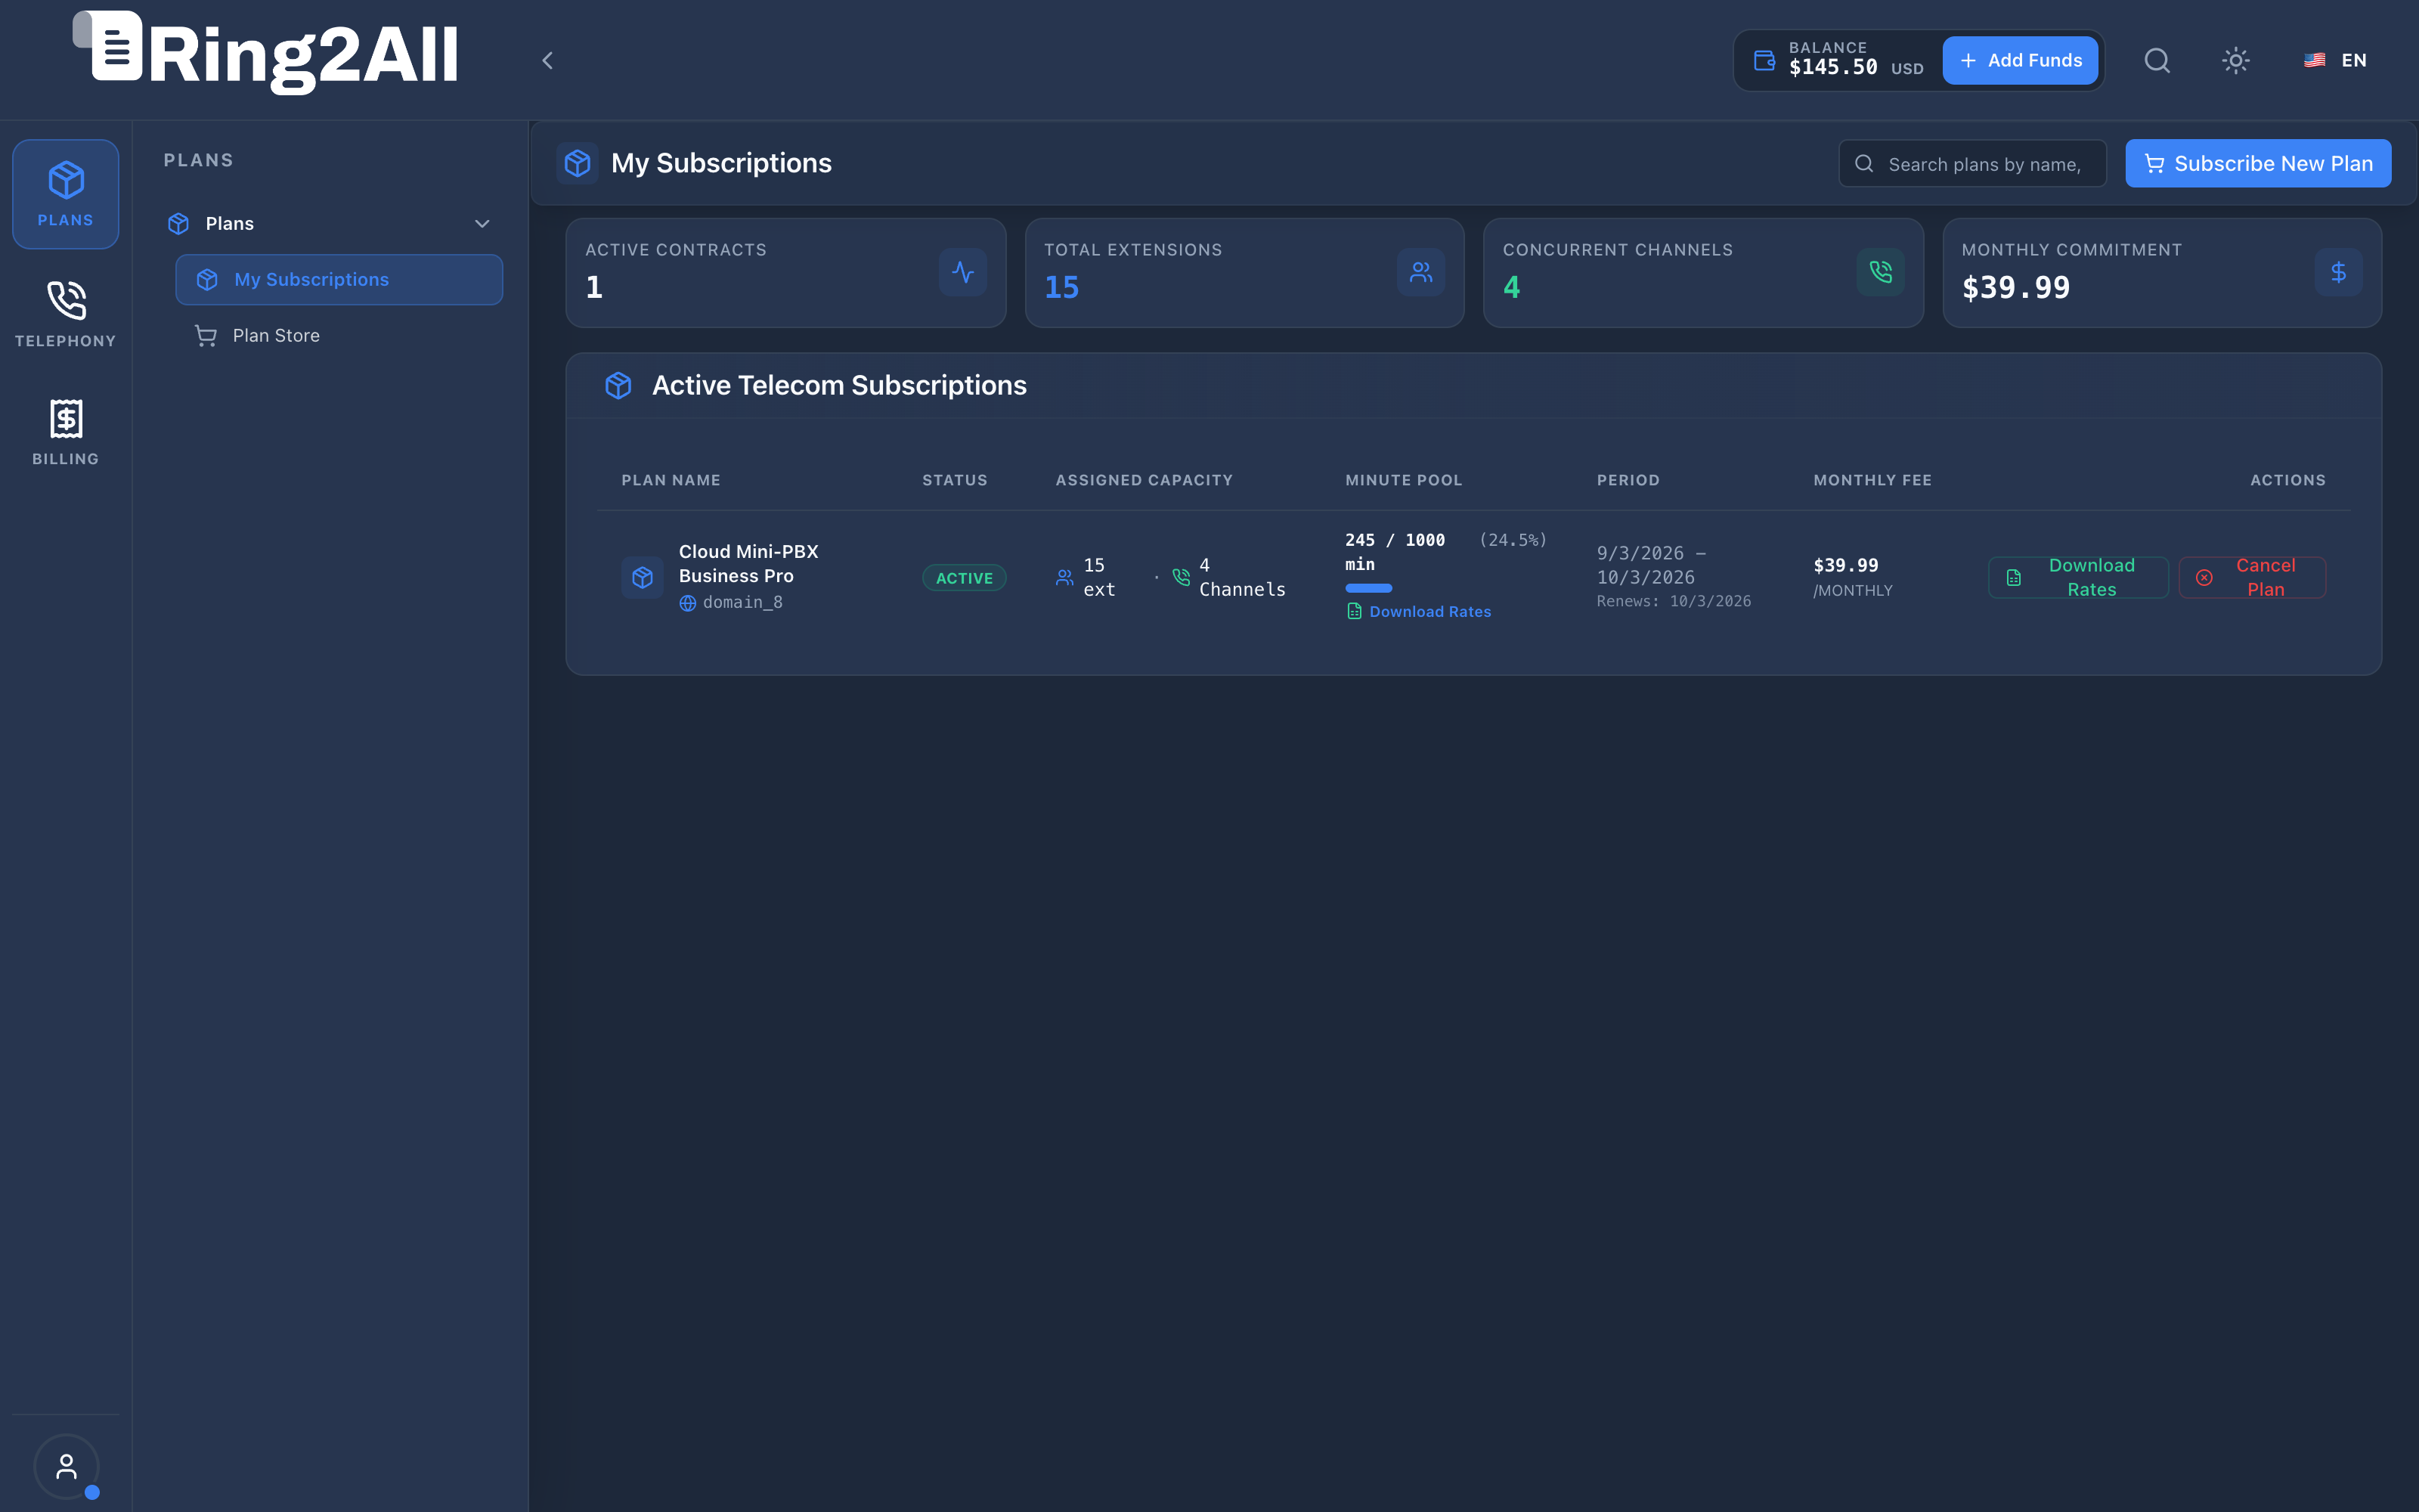
Task: Click the Monthly Commitment dollar icon
Action: click(x=2338, y=272)
